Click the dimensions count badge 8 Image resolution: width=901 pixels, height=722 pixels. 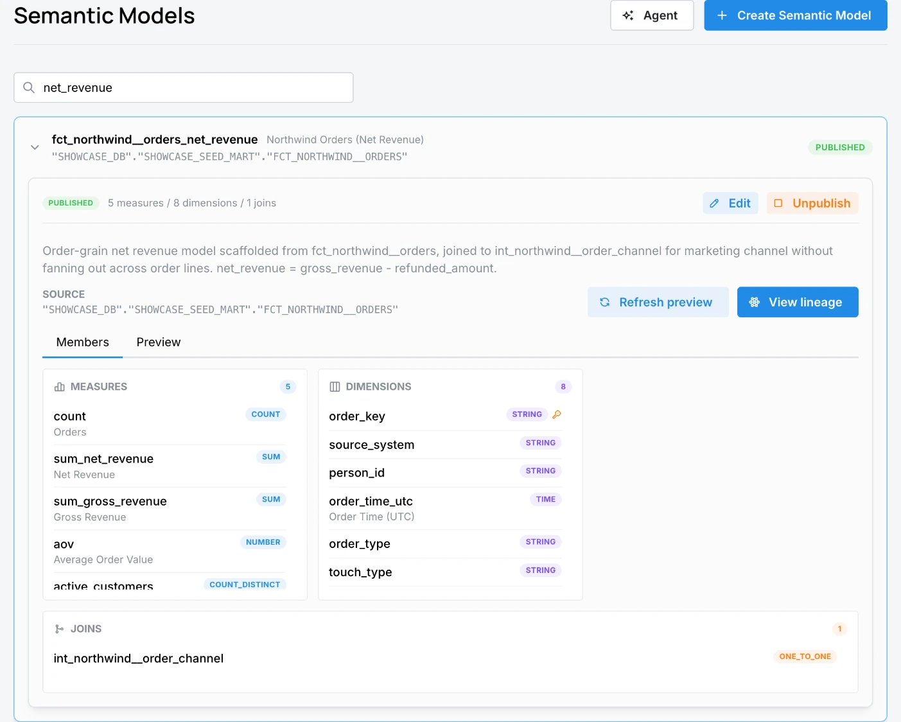tap(563, 387)
